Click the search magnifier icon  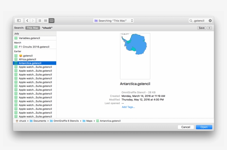(191, 21)
